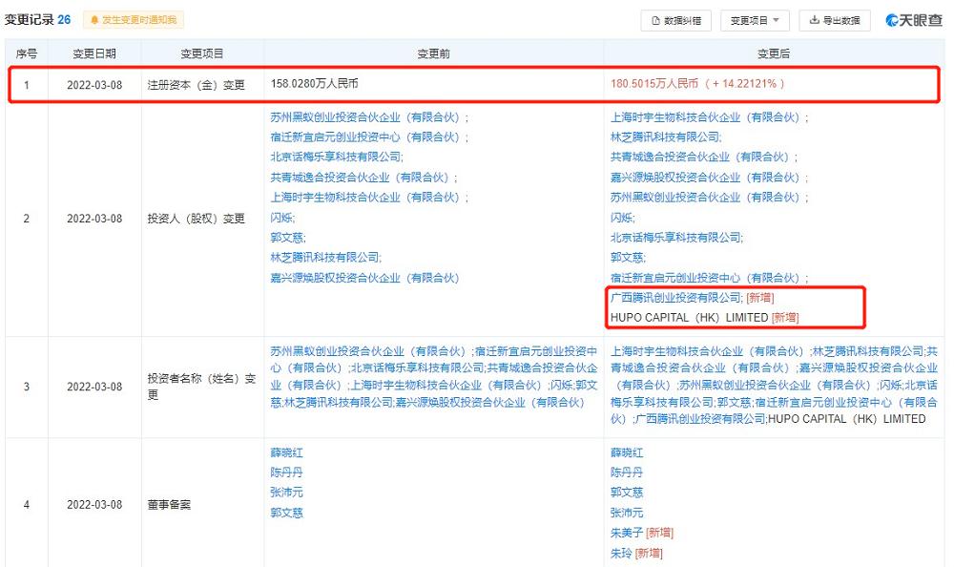Image resolution: width=954 pixels, height=567 pixels.
Task: Open 薛晓红 in the 董事备案 变更前 column
Action: click(x=286, y=452)
